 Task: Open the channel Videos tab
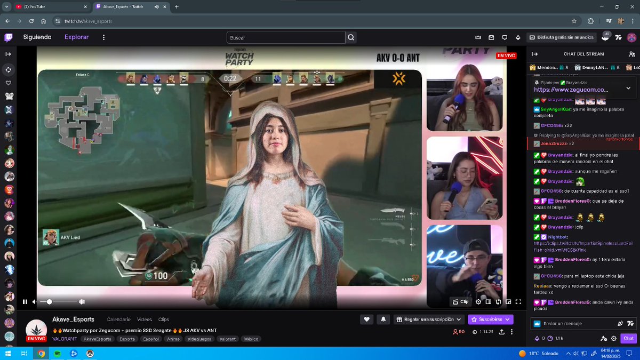click(145, 319)
